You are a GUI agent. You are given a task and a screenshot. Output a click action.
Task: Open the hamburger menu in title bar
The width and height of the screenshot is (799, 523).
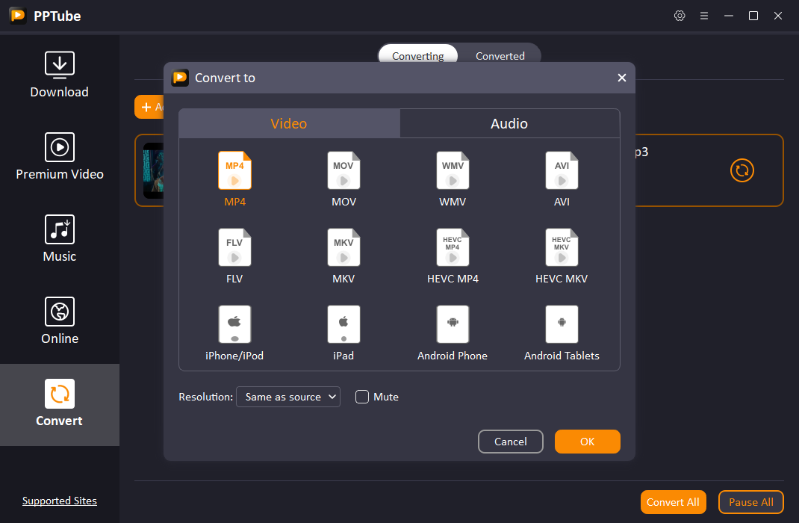point(704,16)
